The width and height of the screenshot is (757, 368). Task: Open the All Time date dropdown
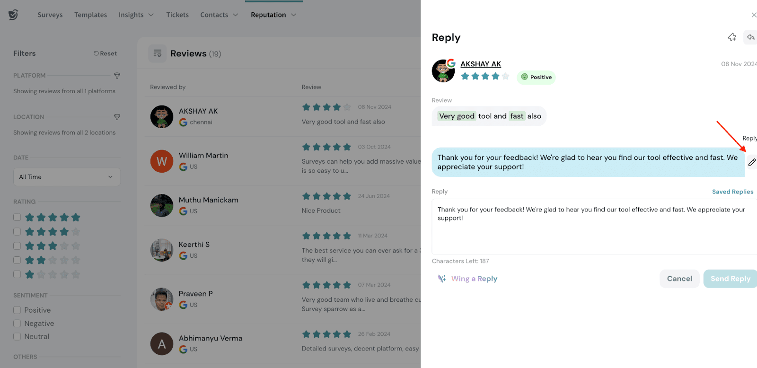point(67,177)
